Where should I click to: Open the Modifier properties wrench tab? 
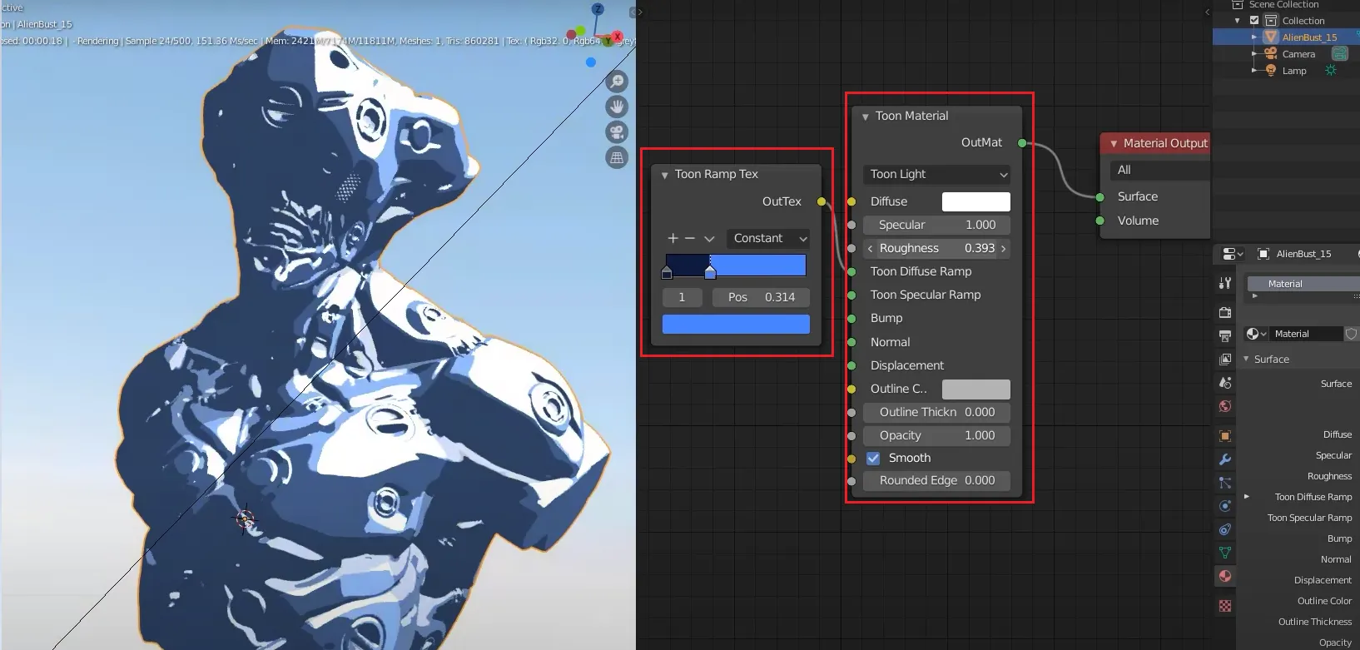(x=1225, y=459)
